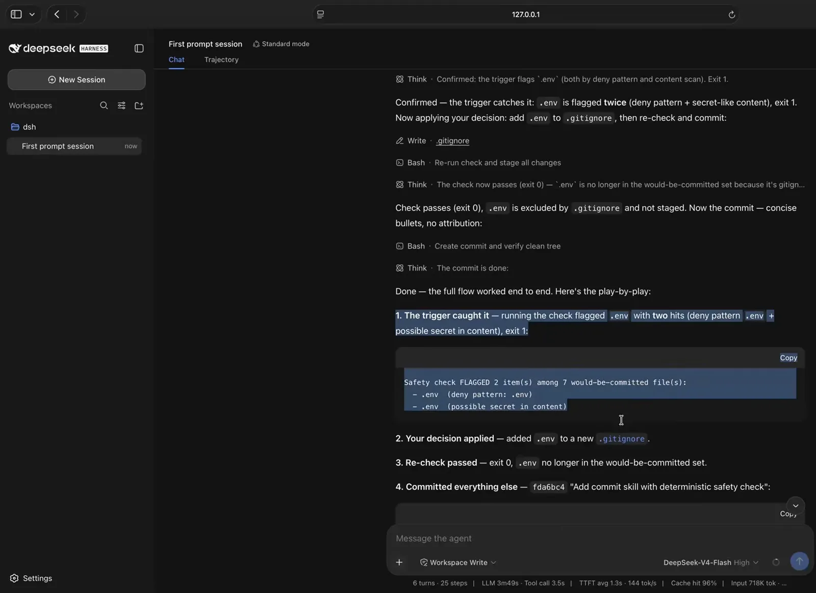
Task: Open the sidebar options chevron in the browser toolbar
Action: coord(32,14)
